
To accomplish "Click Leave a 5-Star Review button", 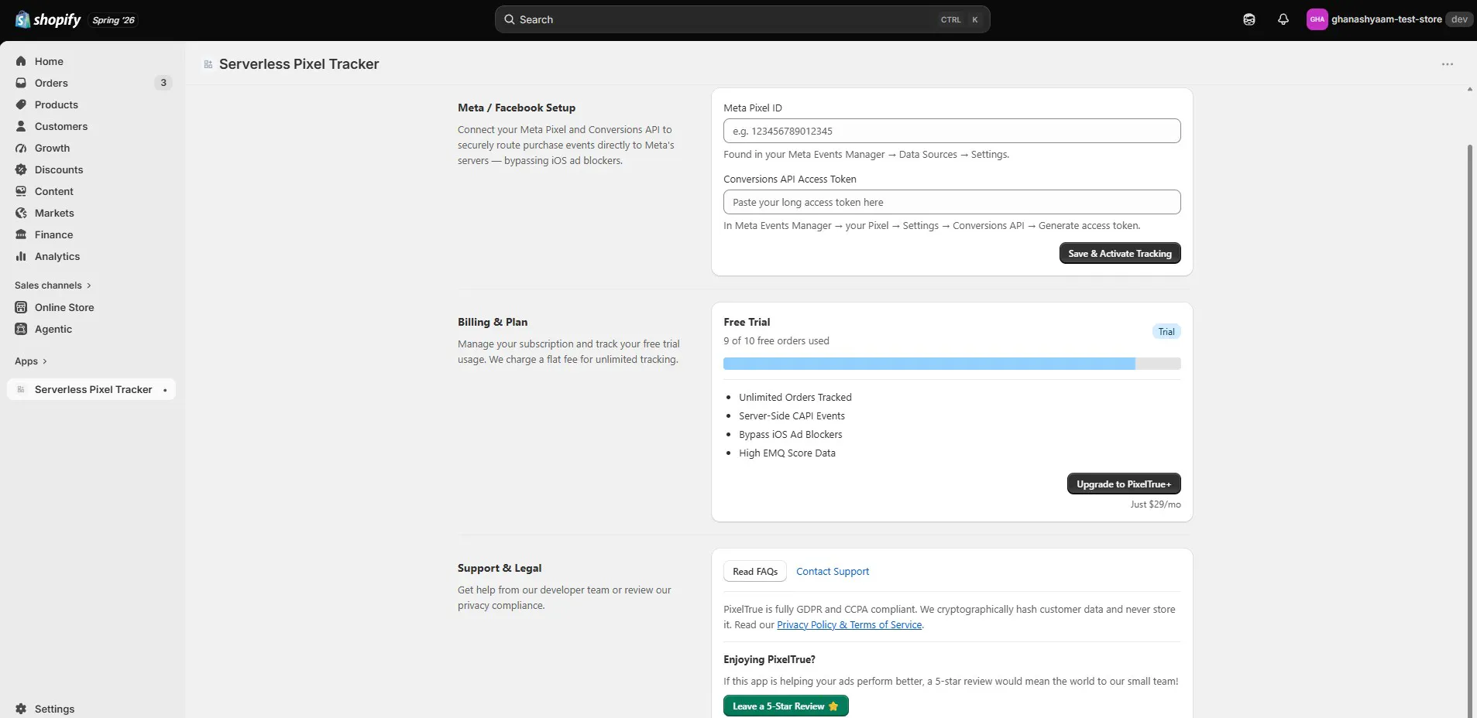I will [786, 706].
